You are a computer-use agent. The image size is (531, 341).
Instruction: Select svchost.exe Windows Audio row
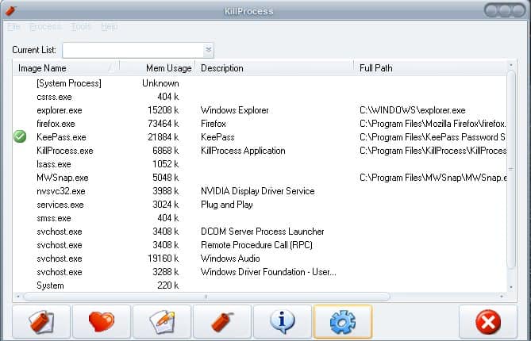click(x=260, y=259)
